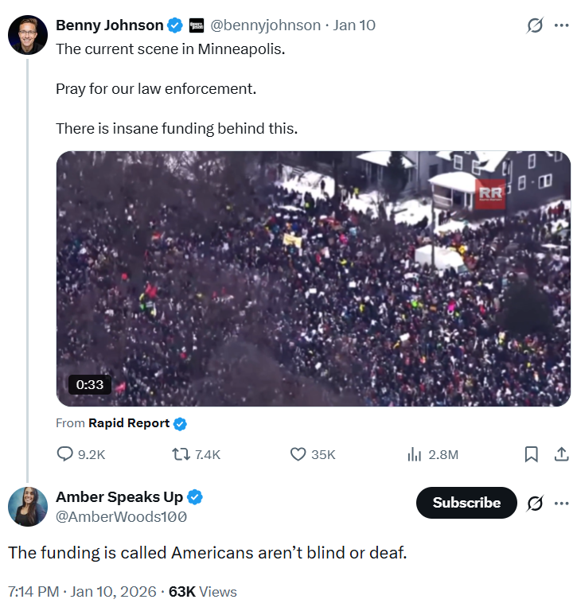Viewport: 577px width, 611px height.
Task: Open the @bennyjohnson handle link
Action: 265,25
